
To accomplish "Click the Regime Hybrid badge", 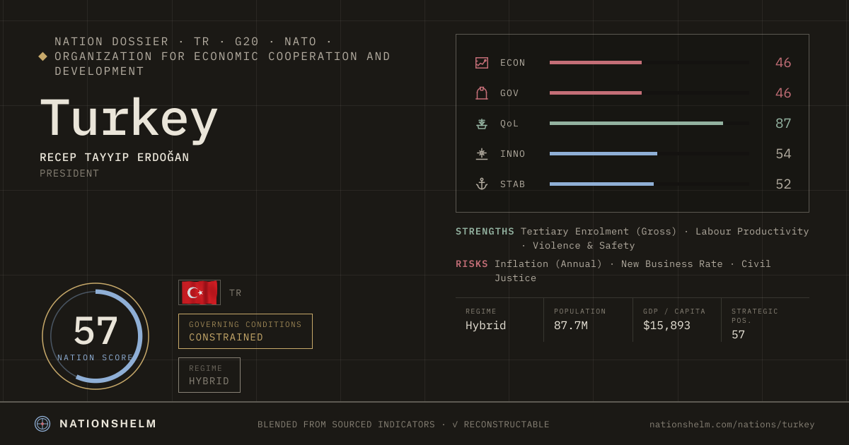I will 209,375.
